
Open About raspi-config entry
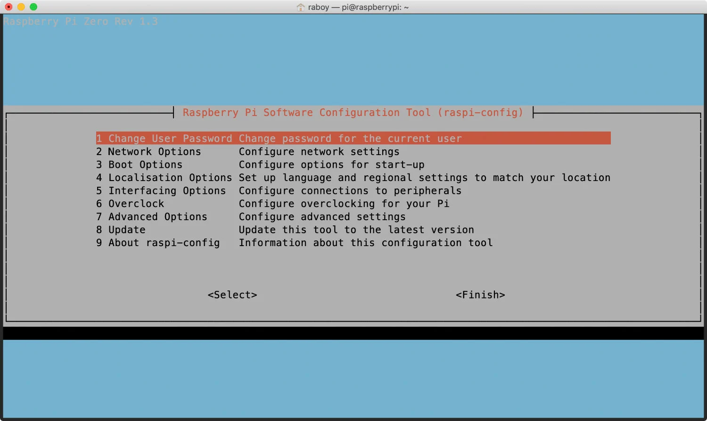[x=158, y=243]
